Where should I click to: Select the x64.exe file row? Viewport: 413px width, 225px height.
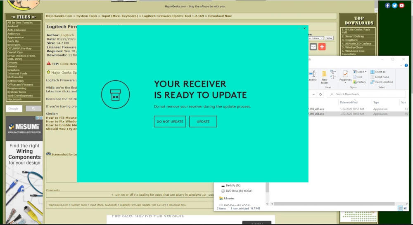(358, 114)
